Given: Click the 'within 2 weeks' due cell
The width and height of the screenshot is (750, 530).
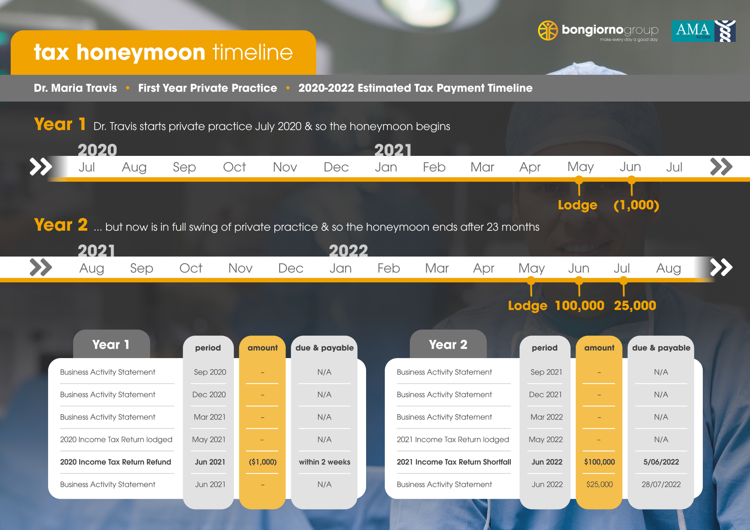Looking at the screenshot, I should click(325, 462).
